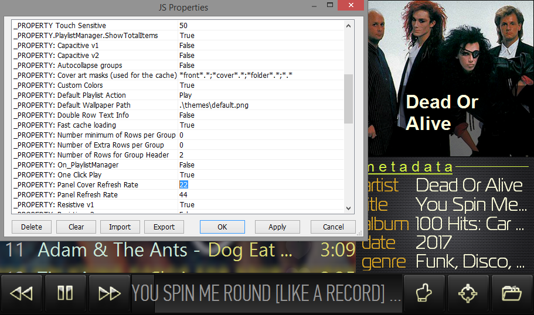Click the Export button
Viewport: 534px width, 315px height.
tap(164, 227)
